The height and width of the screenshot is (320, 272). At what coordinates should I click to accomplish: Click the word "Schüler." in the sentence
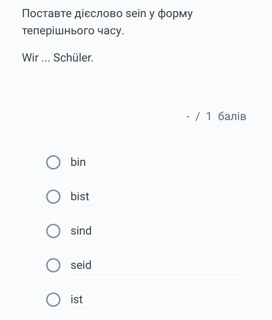point(73,58)
